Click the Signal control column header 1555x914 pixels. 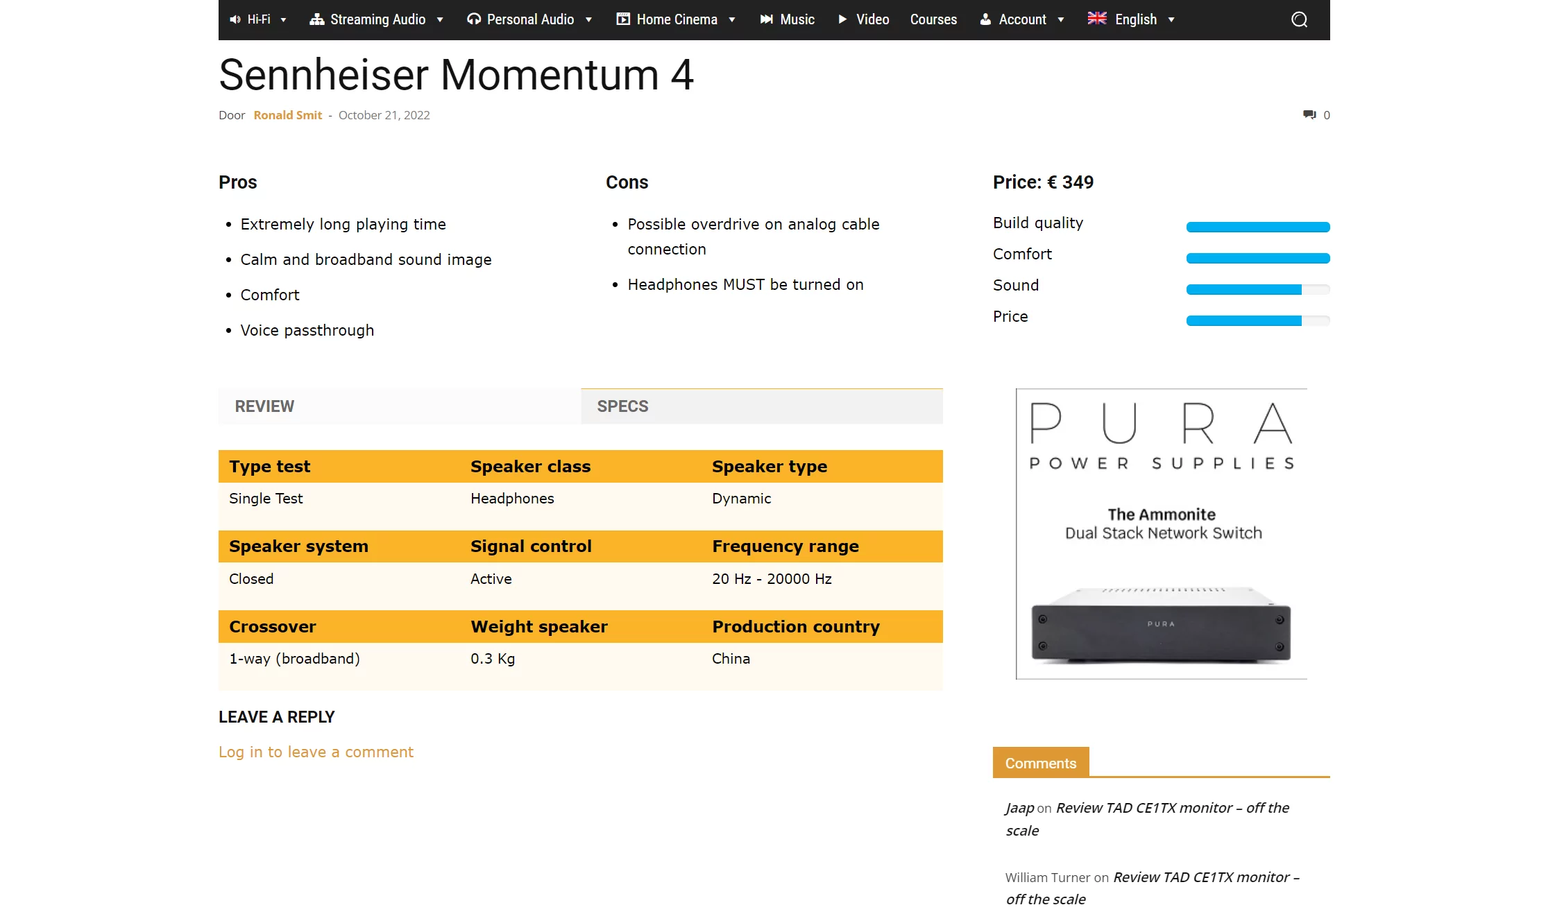click(x=531, y=546)
